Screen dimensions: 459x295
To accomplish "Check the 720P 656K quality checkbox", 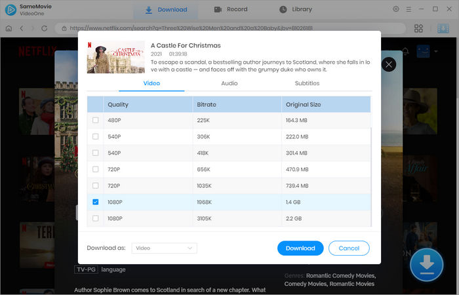I will [x=96, y=169].
